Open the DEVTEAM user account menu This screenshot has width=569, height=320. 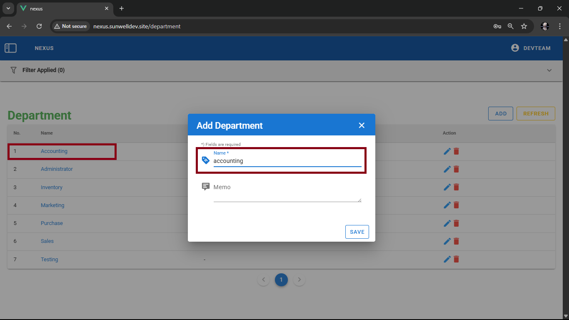(531, 48)
